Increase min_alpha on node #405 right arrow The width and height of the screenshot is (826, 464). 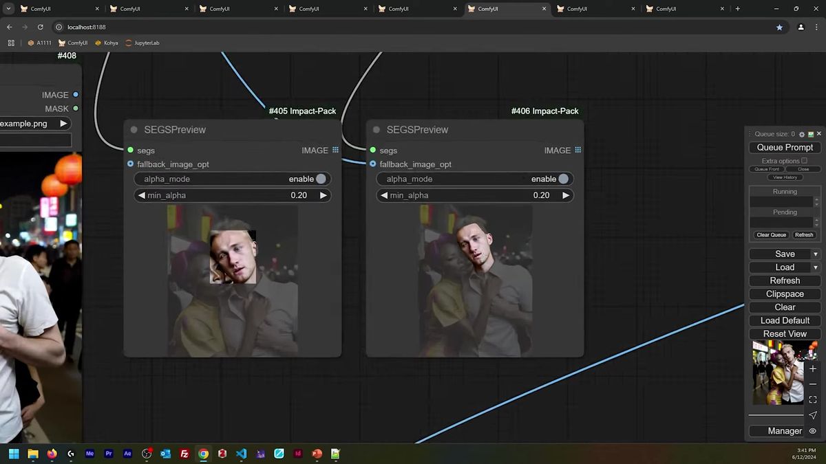323,195
